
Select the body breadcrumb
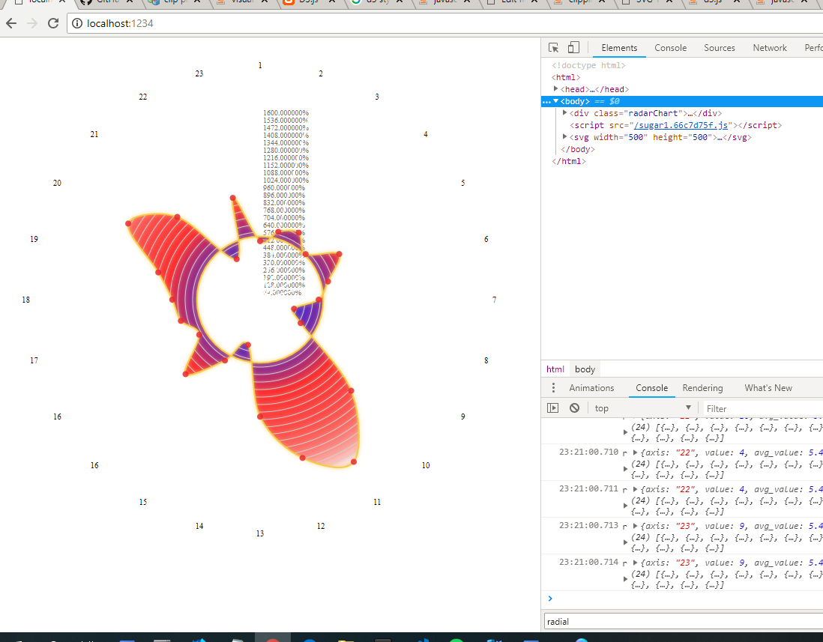click(585, 369)
